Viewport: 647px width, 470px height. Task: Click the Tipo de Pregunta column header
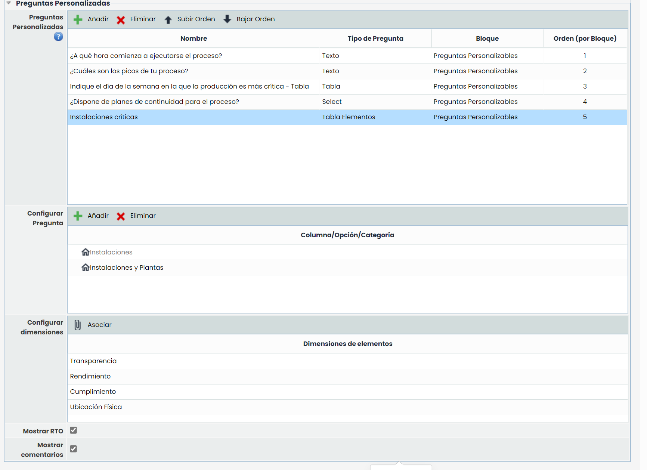tap(375, 38)
